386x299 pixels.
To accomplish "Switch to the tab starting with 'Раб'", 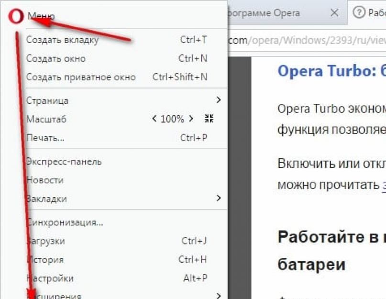I will tap(367, 12).
